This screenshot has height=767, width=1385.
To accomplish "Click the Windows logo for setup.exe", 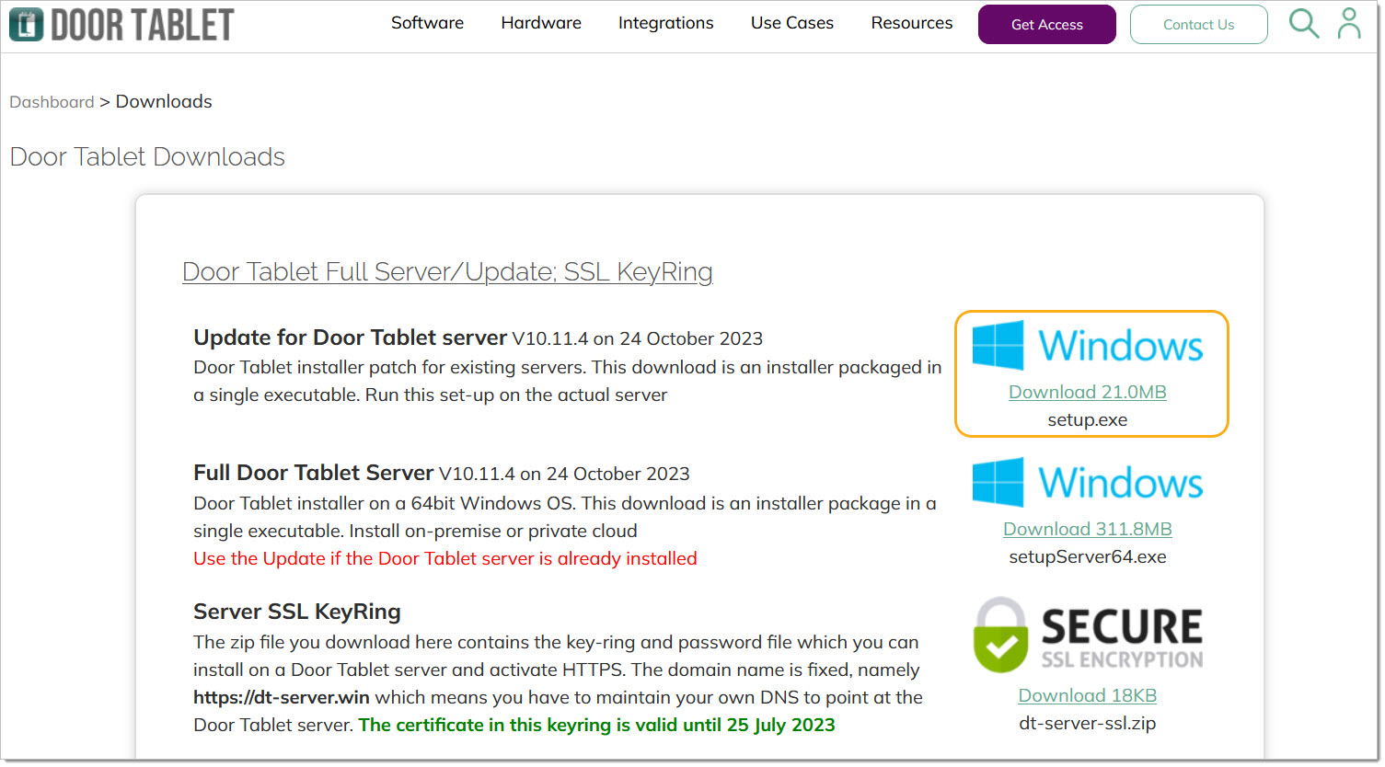I will (x=1088, y=346).
